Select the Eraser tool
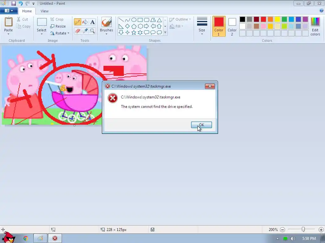Viewport: 325px width, 243px height. (x=77, y=31)
